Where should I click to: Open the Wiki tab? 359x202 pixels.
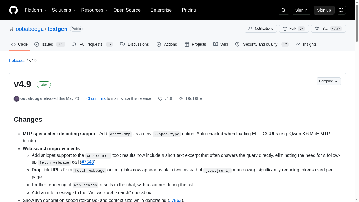pos(221,44)
